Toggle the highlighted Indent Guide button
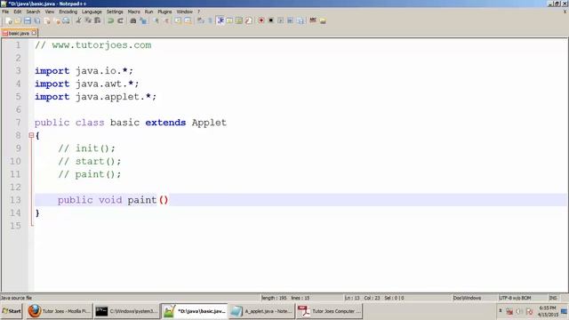This screenshot has height=320, width=569. coord(220,20)
